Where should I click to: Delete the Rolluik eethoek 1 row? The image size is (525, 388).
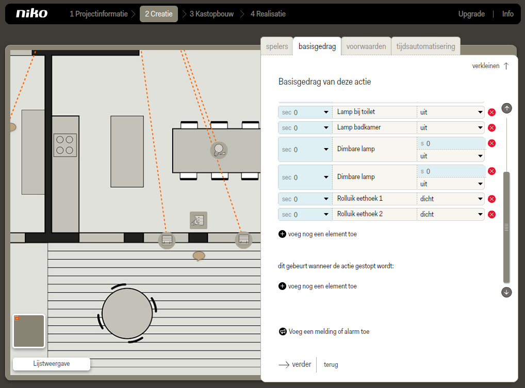click(x=491, y=199)
